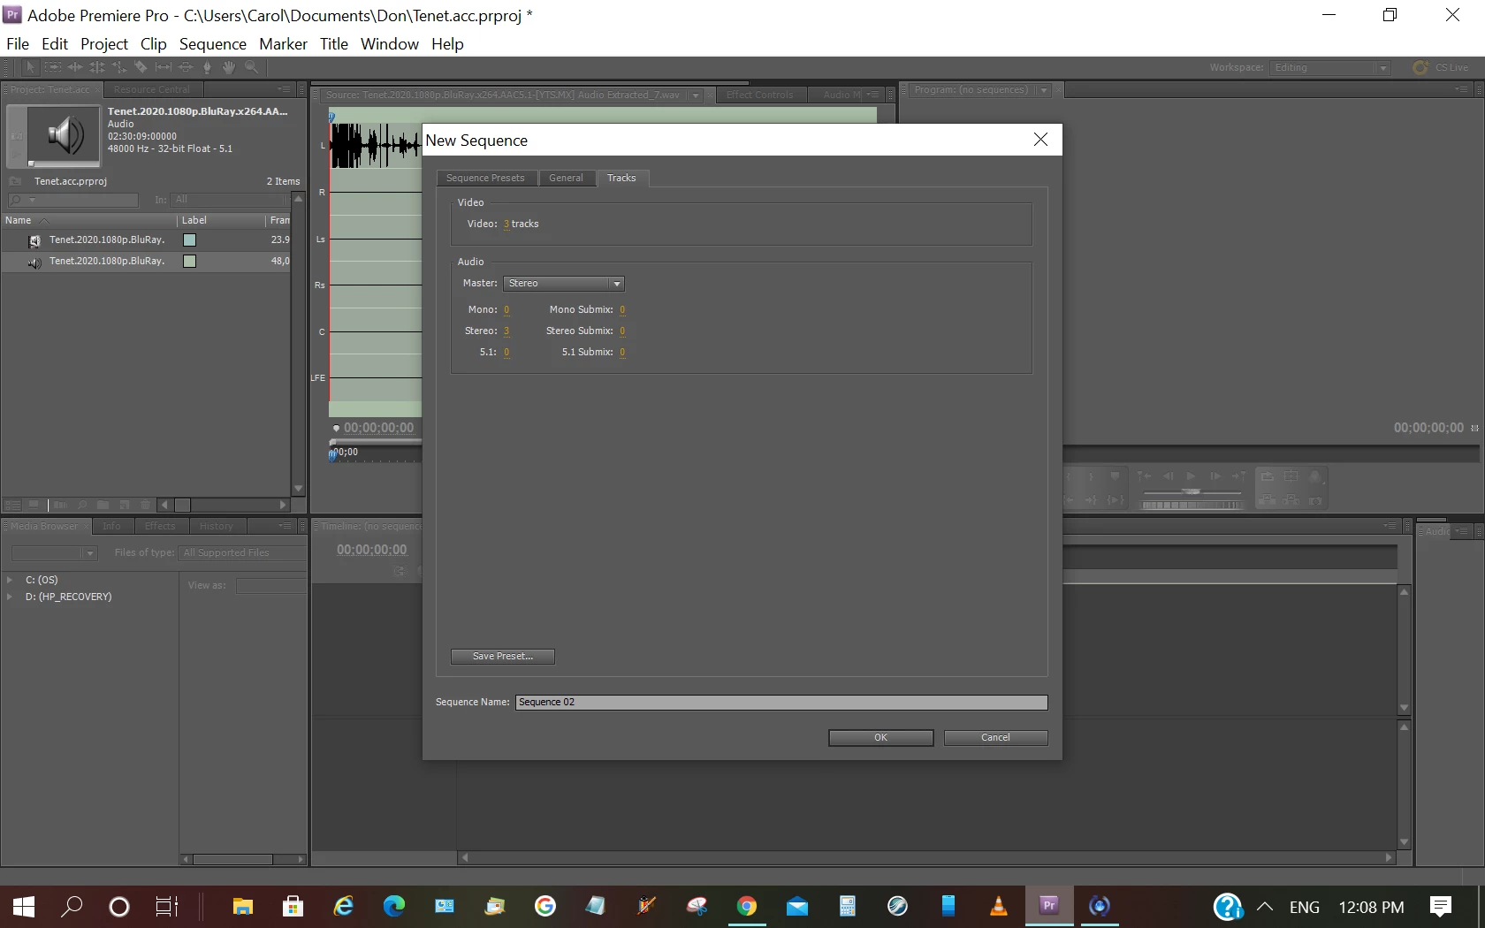Step forward one frame in Program monitor
This screenshot has height=928, width=1485.
pos(1215,475)
